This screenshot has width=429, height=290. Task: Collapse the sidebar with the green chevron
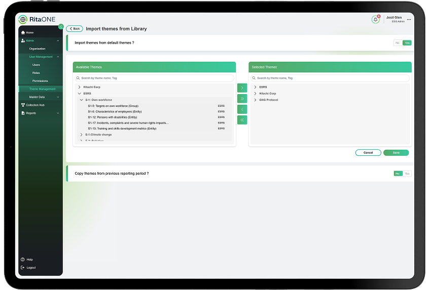point(61,26)
